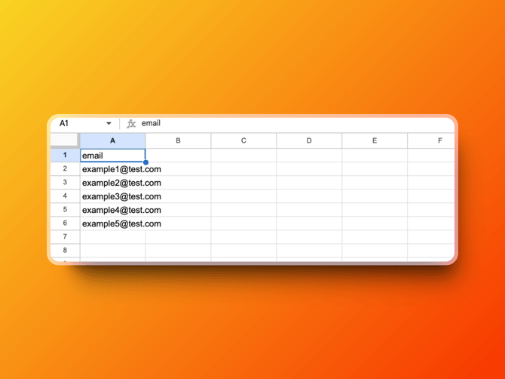Click the fx function icon
The width and height of the screenshot is (505, 379).
tap(131, 124)
